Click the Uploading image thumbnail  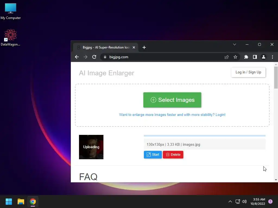click(x=91, y=147)
